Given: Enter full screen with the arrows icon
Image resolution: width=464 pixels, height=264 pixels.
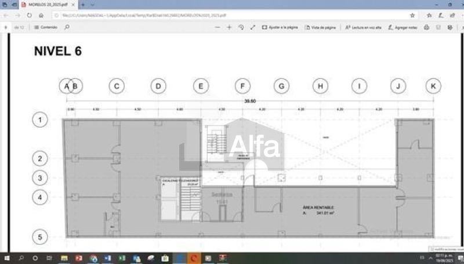Looking at the screenshot, I should (253, 27).
